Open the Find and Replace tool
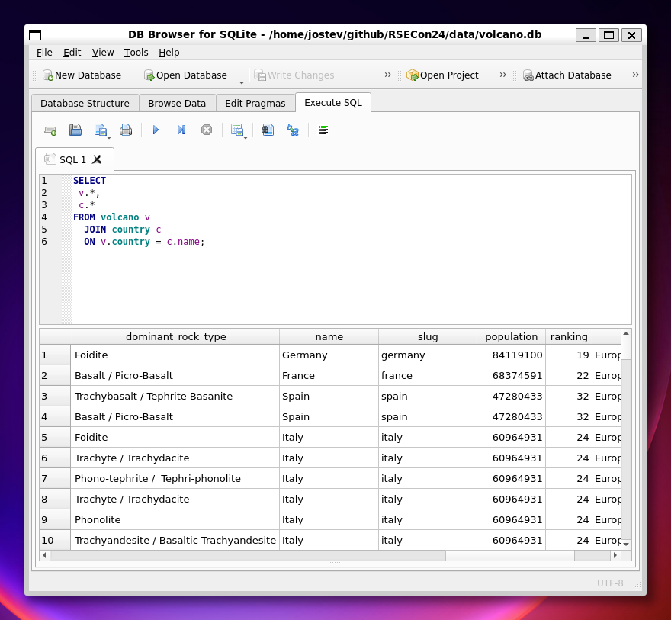 coord(292,130)
